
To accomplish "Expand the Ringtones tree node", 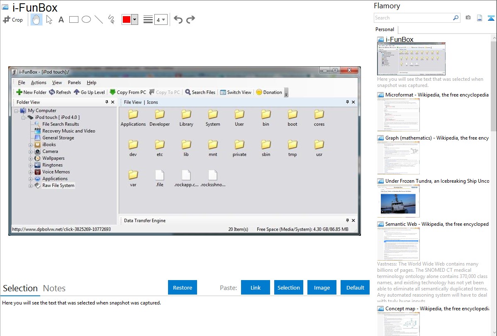I will click(30, 165).
